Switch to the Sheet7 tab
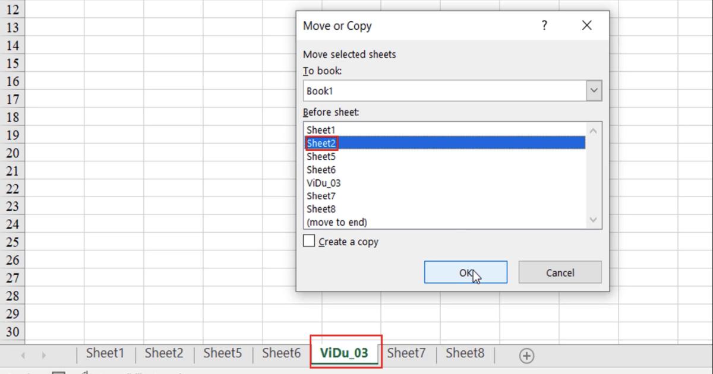Screen dimensions: 713x374 coord(406,353)
